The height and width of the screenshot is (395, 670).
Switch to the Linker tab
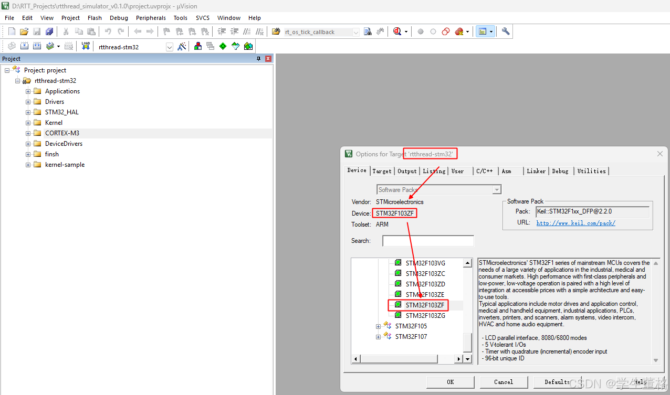(536, 171)
